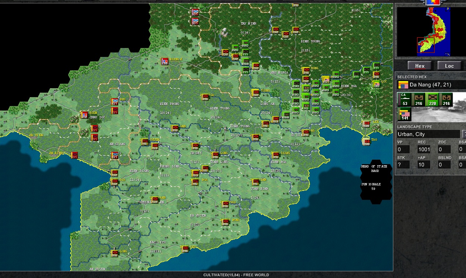Select the 316 unit at Hoa in Kien Phong
The image size is (466, 278).
205,97
